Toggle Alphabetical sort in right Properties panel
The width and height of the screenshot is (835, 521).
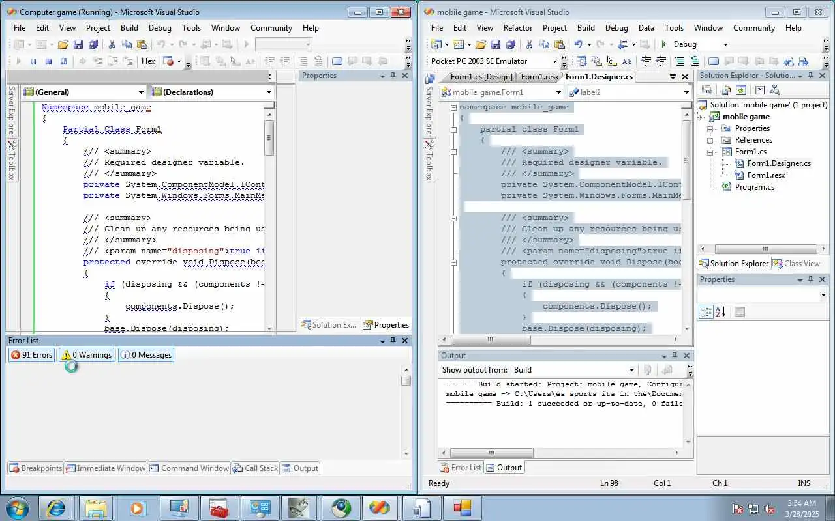pos(721,312)
